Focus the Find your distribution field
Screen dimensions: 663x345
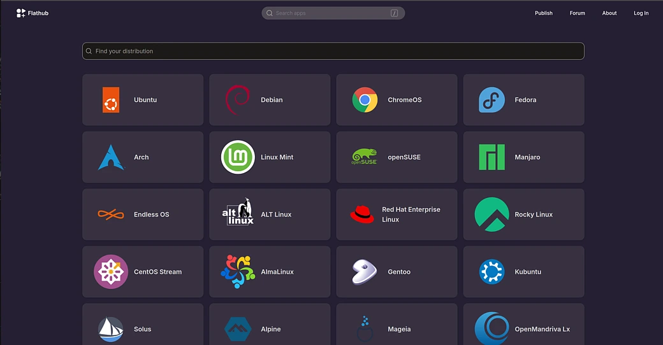(x=333, y=51)
